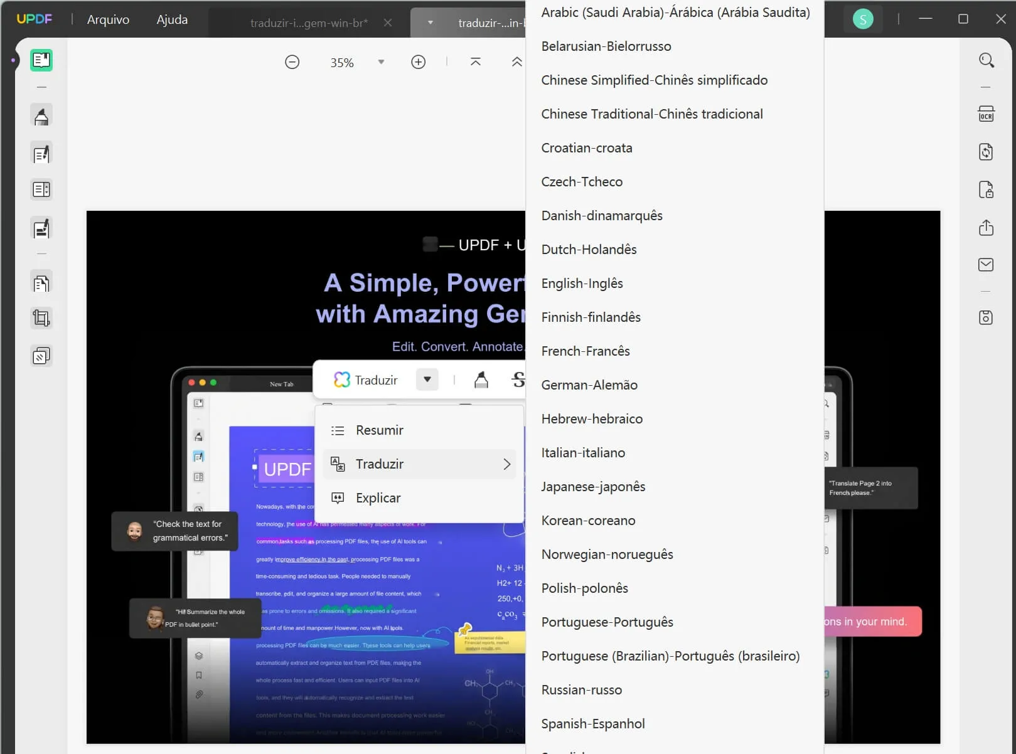Open the Crop Pages tool in left sidebar
The image size is (1016, 754).
pos(41,319)
